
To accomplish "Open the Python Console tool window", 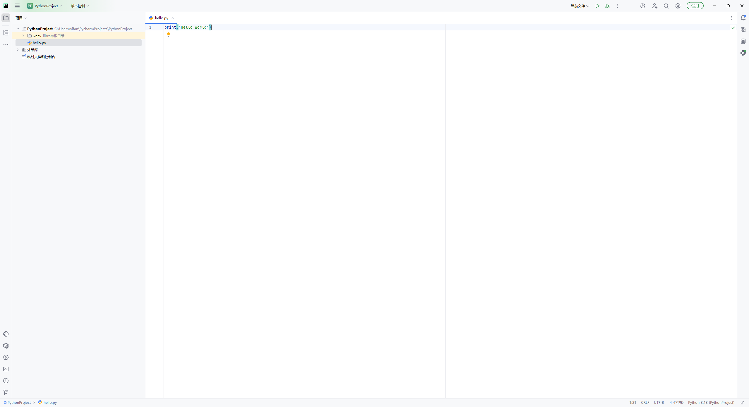I will point(6,334).
